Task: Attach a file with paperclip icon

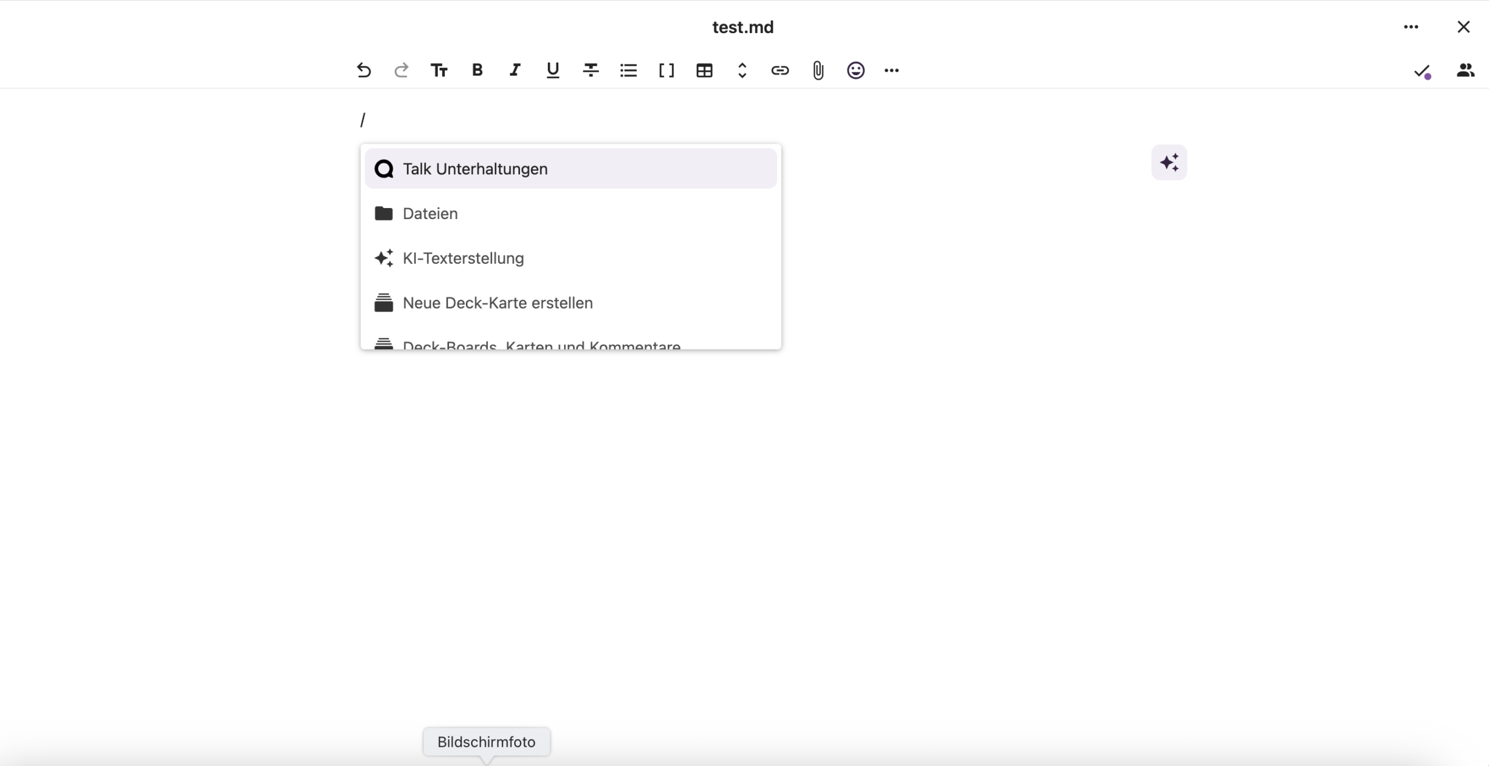Action: point(818,70)
